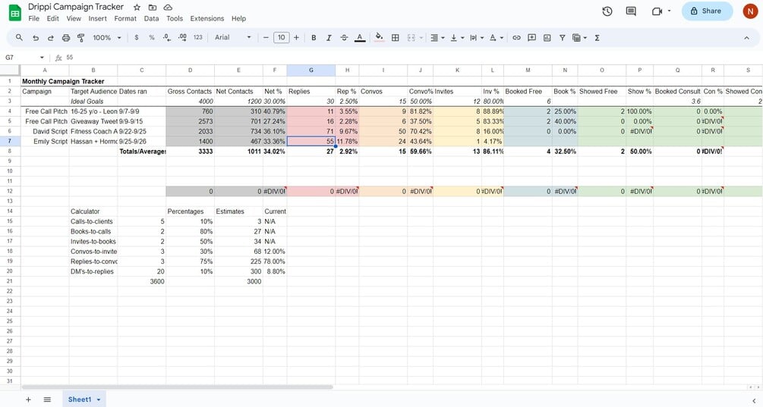Image resolution: width=763 pixels, height=407 pixels.
Task: Increase decimal places icon
Action: [x=182, y=37]
